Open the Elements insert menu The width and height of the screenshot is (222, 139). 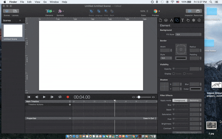50,11
